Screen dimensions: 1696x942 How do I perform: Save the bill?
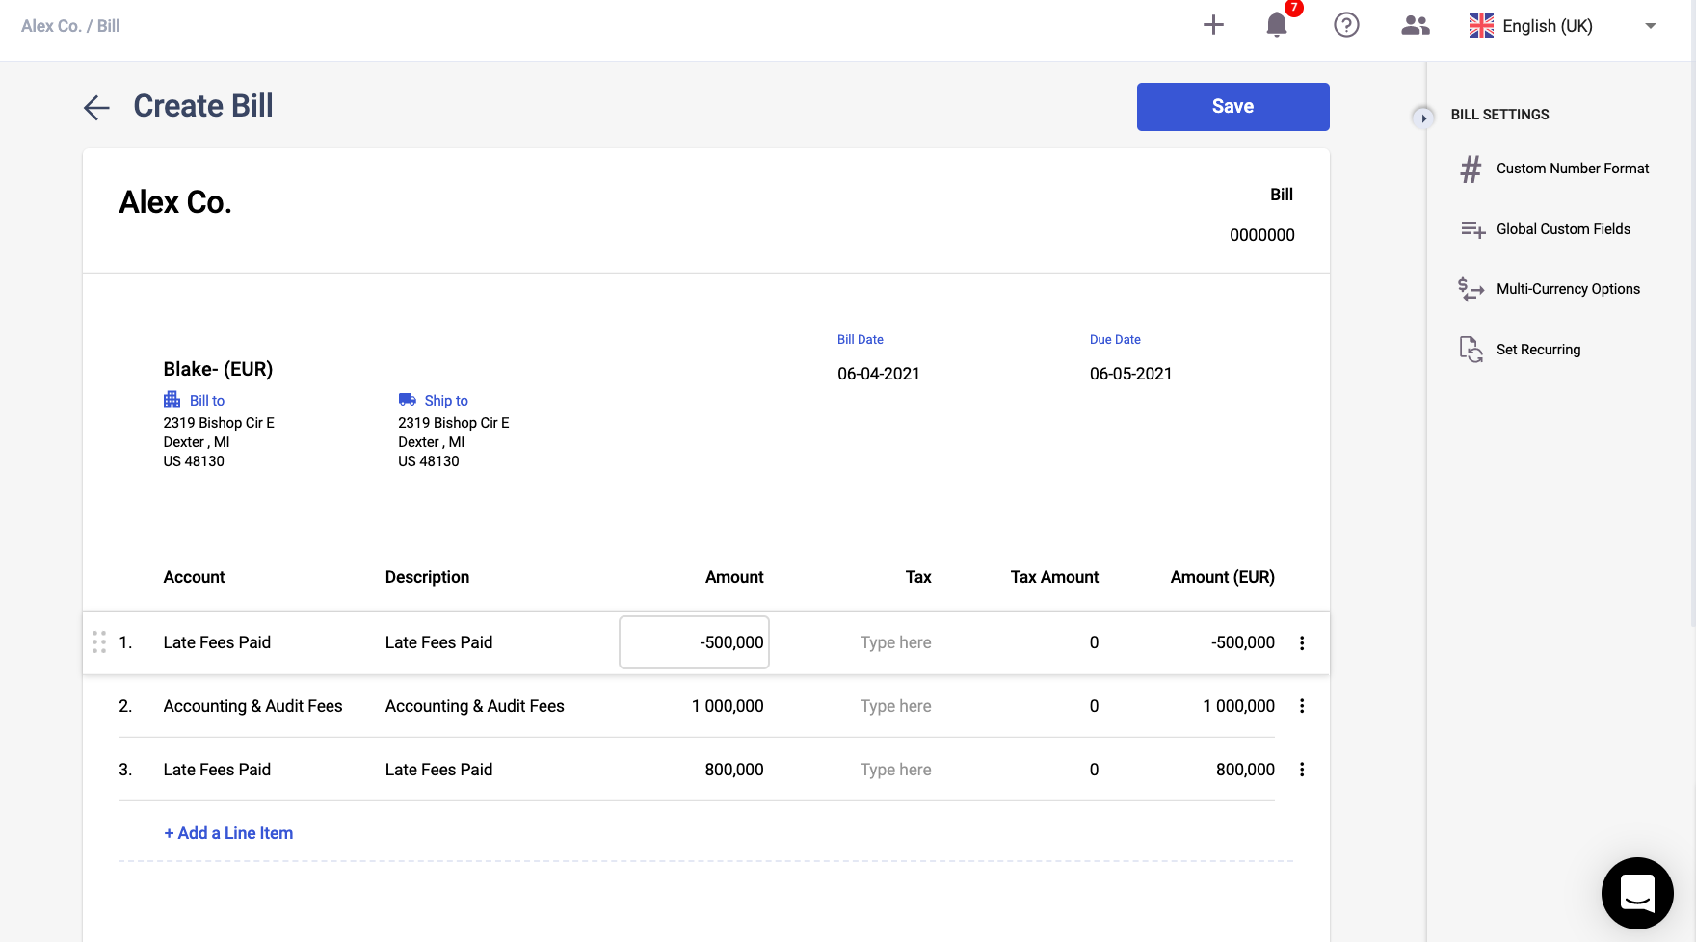click(1232, 107)
